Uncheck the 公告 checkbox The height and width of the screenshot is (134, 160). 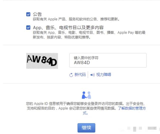(28, 14)
